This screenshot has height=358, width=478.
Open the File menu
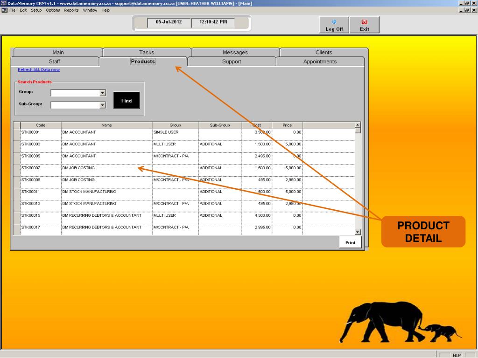click(13, 10)
